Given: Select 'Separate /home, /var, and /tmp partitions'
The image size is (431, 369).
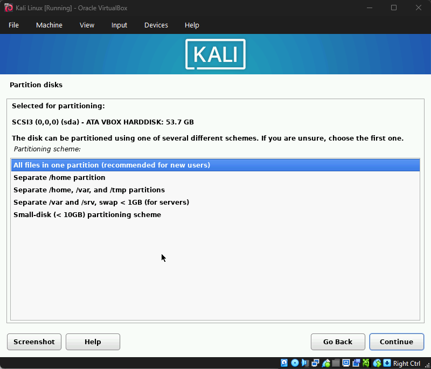Looking at the screenshot, I should pos(89,190).
